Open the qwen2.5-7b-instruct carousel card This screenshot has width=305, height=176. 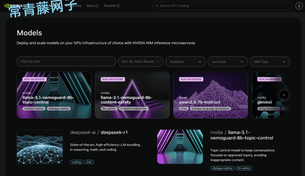210,95
